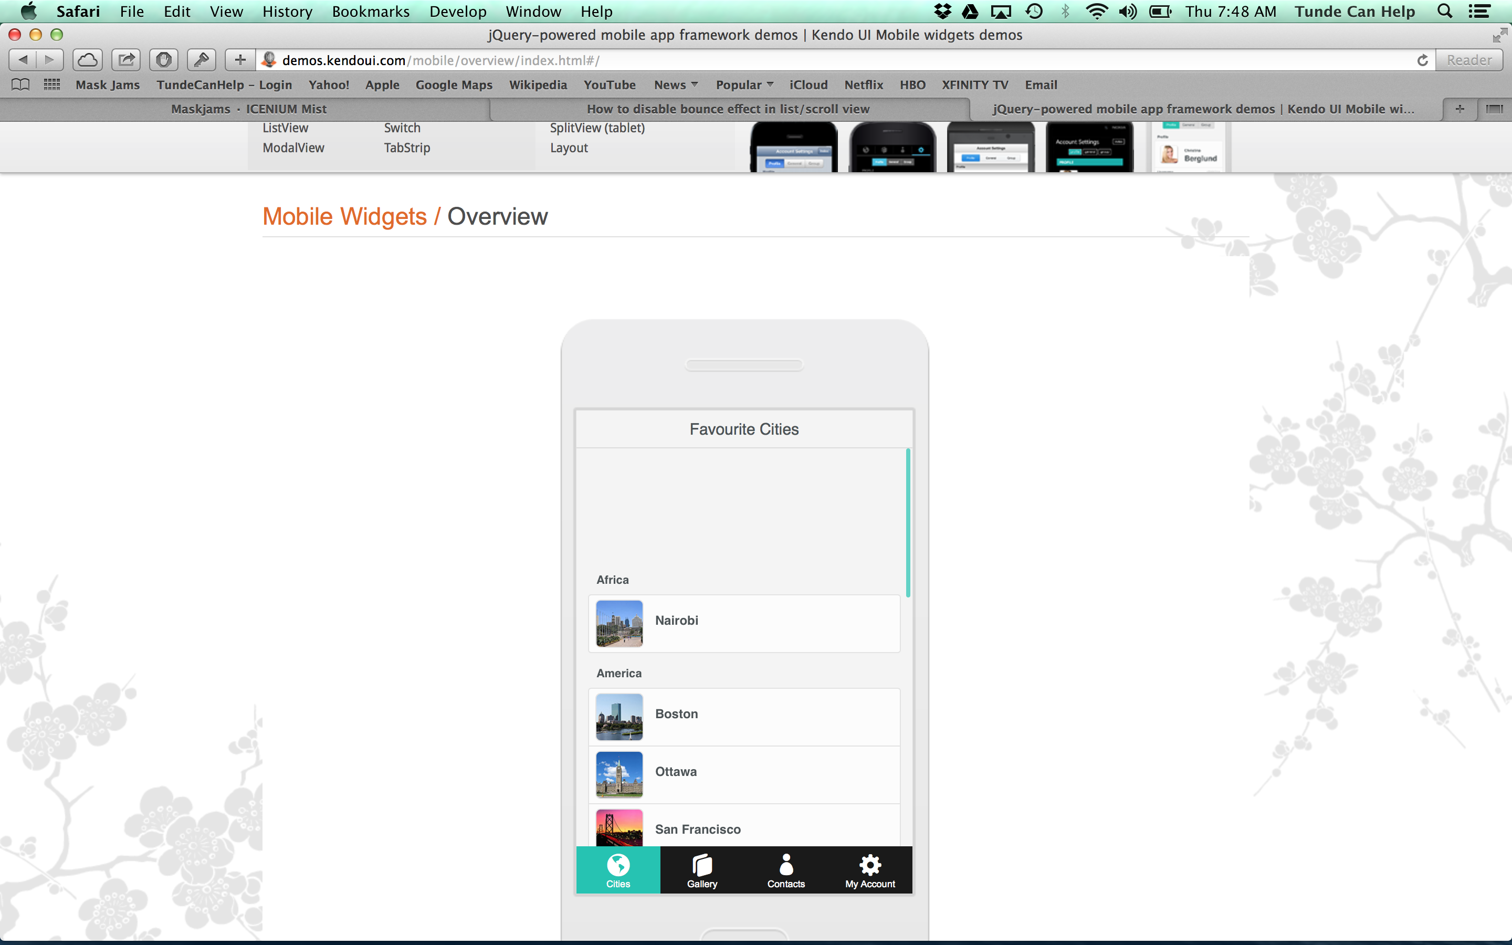Click the Spotlight search magnifier icon
1512x945 pixels.
tap(1444, 11)
